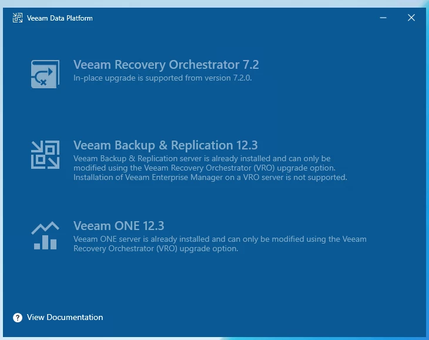Select Veeam ONE 12.3 heading
This screenshot has width=429, height=340.
[119, 226]
